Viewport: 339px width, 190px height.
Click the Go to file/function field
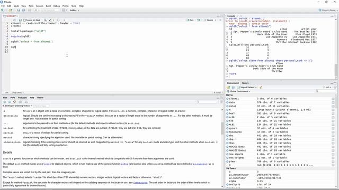46,10
